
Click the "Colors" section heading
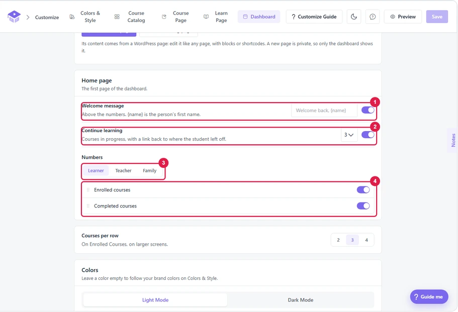click(90, 270)
